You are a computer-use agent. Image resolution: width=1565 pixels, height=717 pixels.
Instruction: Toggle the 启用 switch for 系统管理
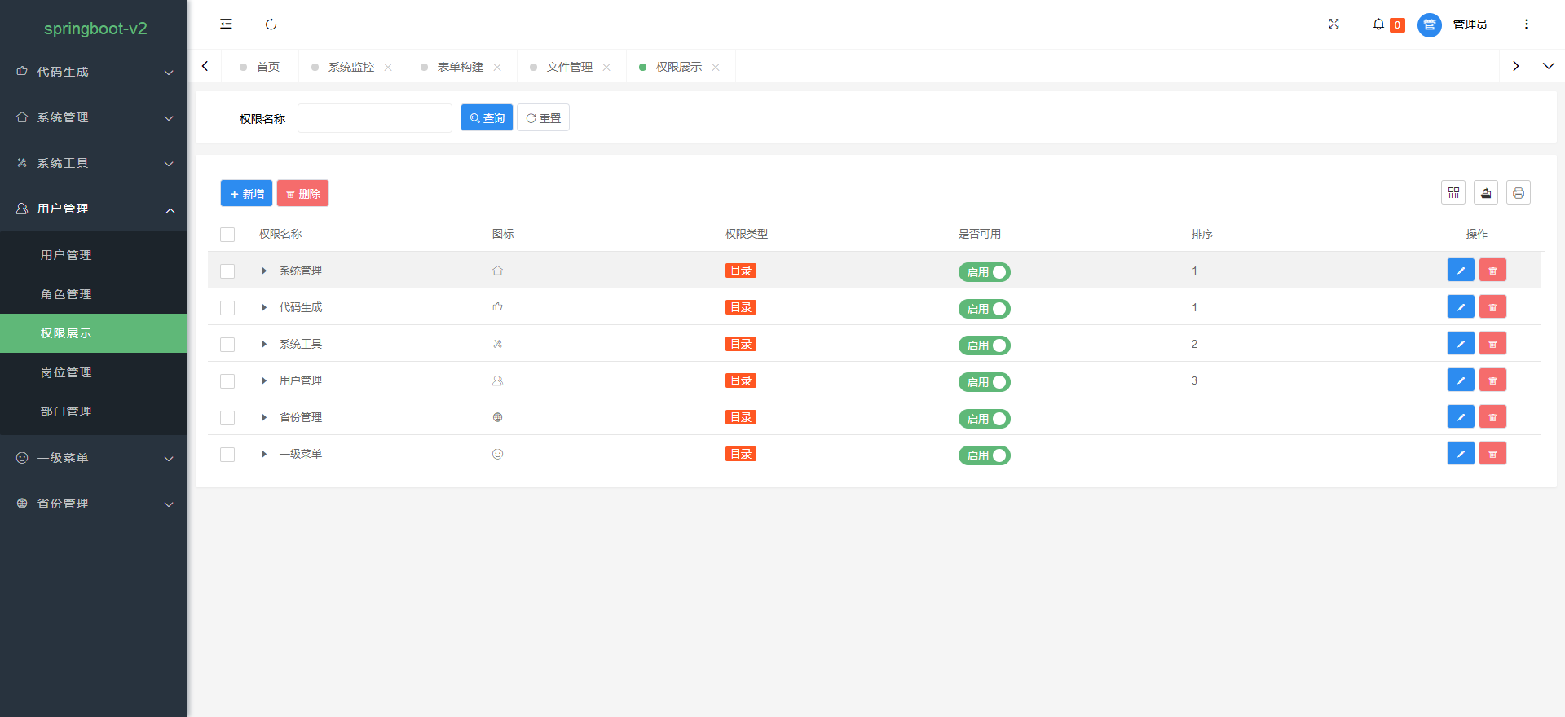pyautogui.click(x=984, y=272)
